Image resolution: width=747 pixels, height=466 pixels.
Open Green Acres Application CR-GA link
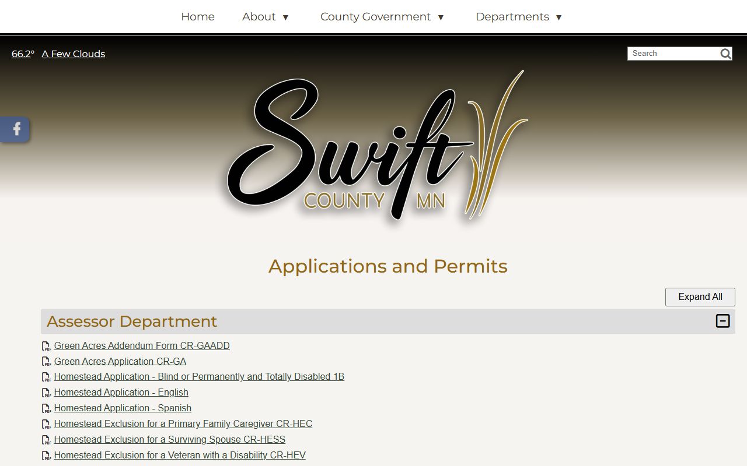tap(120, 361)
